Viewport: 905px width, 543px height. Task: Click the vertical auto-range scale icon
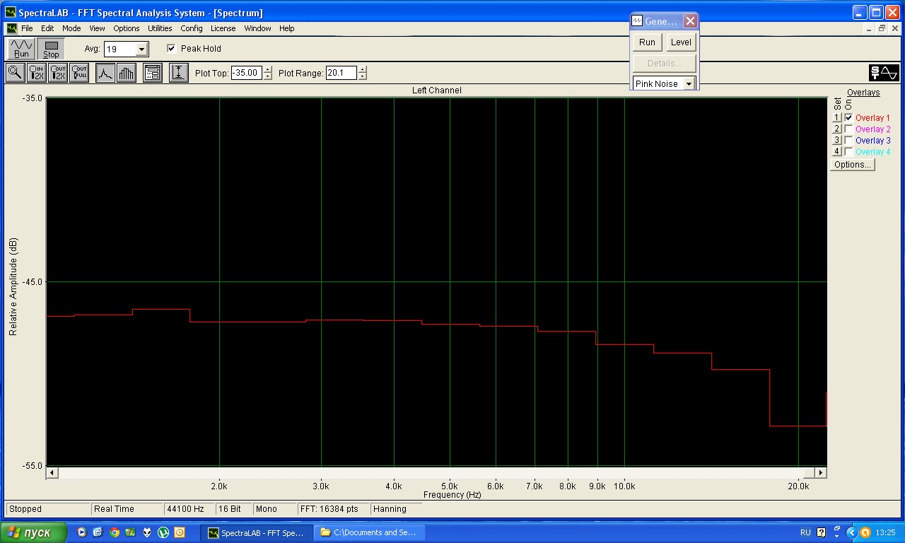pos(179,73)
